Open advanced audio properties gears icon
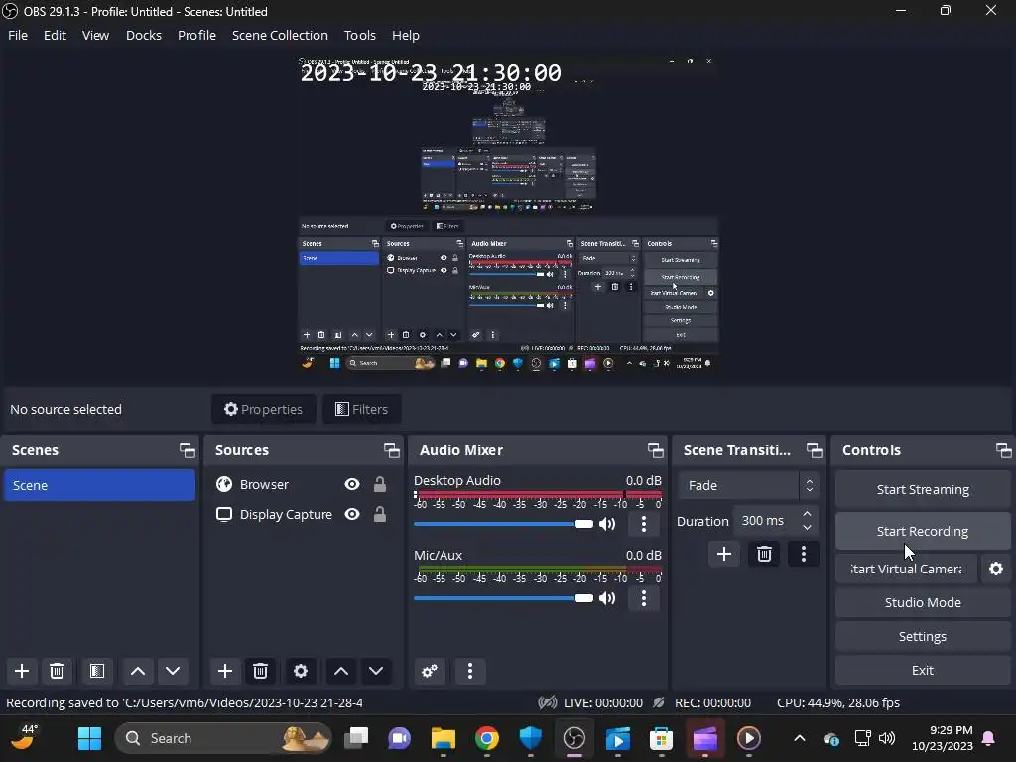This screenshot has width=1016, height=762. 430,671
